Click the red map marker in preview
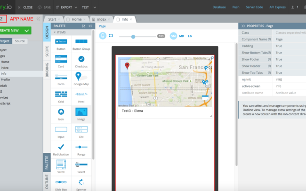The width and height of the screenshot is (306, 191). pos(127,66)
